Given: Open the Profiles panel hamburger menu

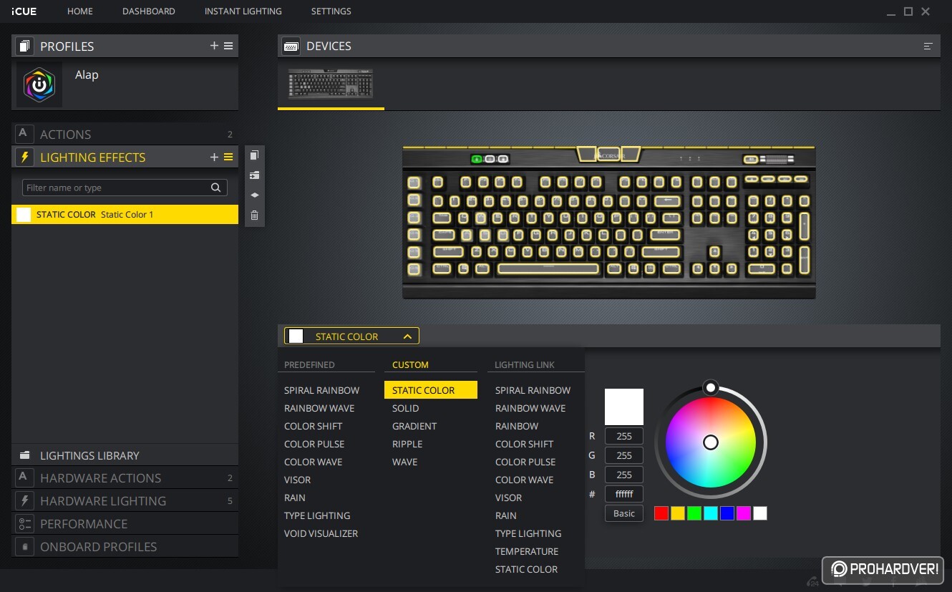Looking at the screenshot, I should point(228,46).
